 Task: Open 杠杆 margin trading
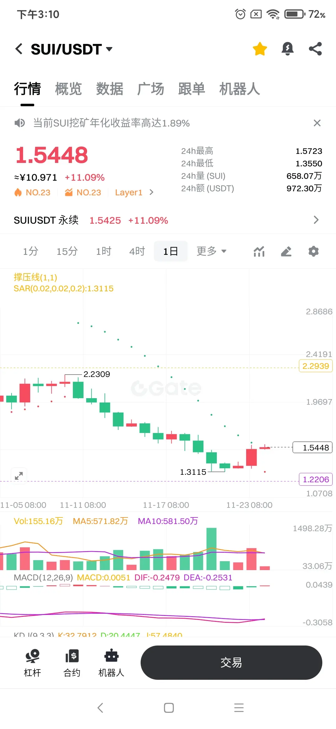pos(32,663)
